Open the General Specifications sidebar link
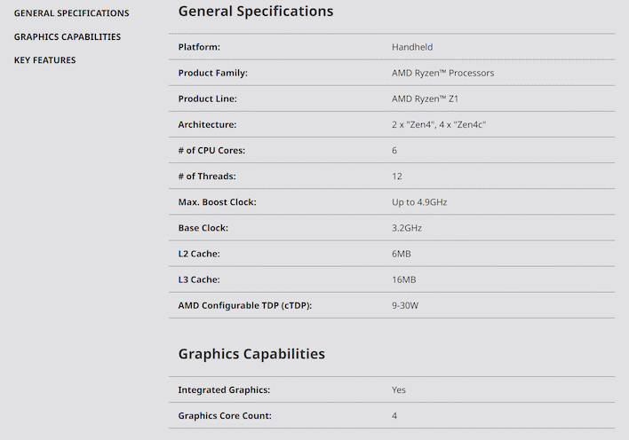The height and width of the screenshot is (440, 629). point(71,13)
